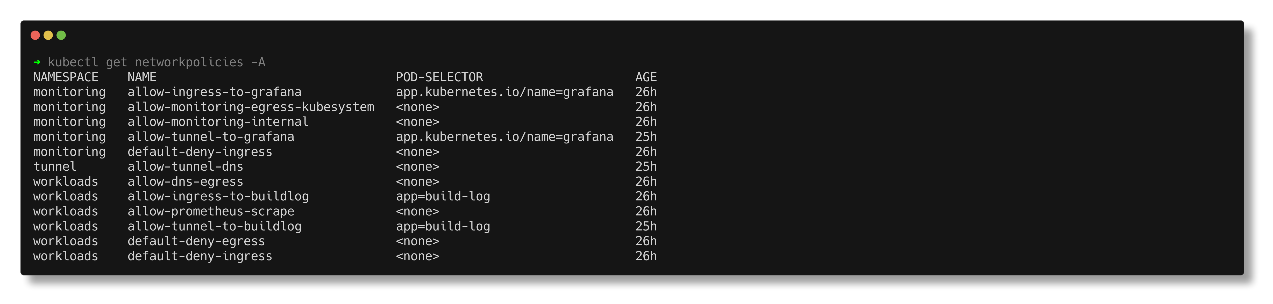Select the default-deny-ingress row under monitoring

[200, 151]
